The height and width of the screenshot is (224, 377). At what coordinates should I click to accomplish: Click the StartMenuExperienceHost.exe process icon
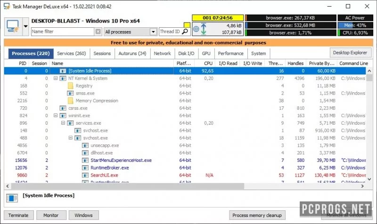click(x=85, y=160)
